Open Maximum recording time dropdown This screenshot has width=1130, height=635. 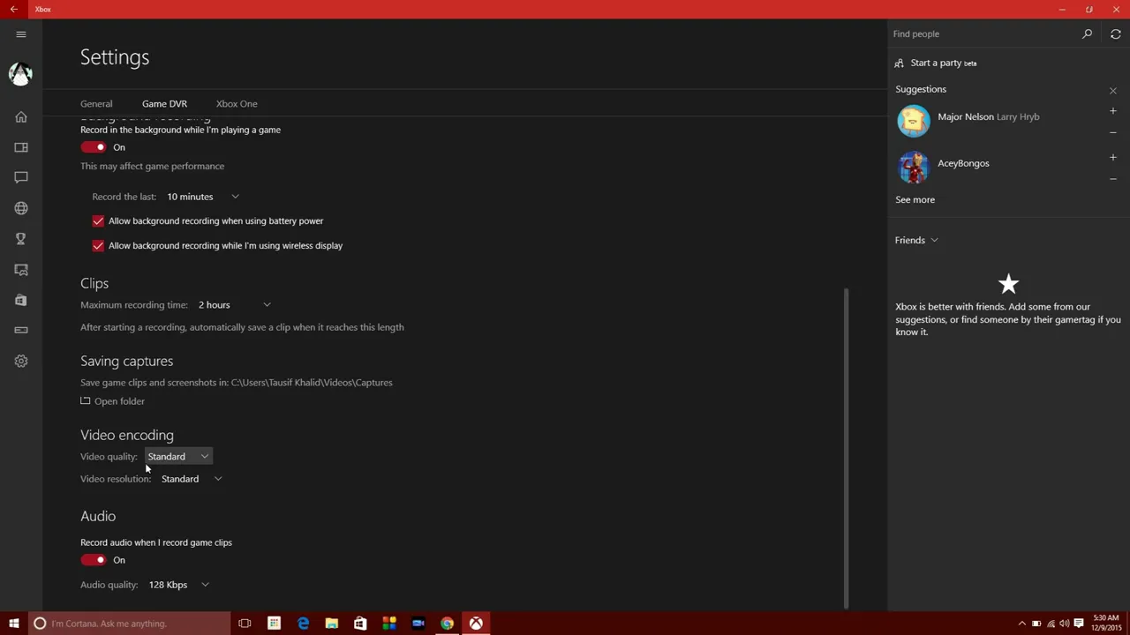[x=234, y=305]
